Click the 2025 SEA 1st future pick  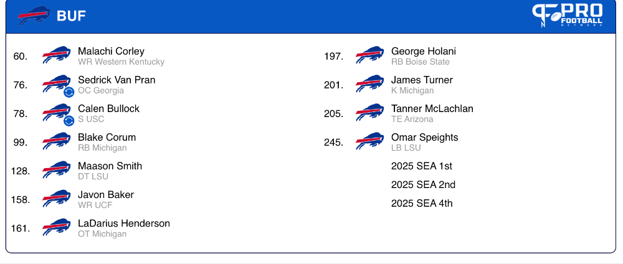422,166
